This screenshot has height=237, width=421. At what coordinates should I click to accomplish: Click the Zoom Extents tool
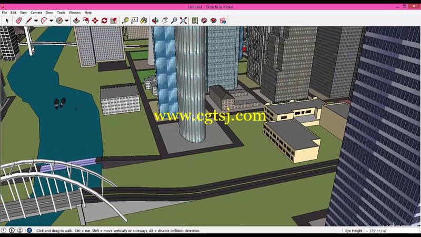tap(183, 21)
